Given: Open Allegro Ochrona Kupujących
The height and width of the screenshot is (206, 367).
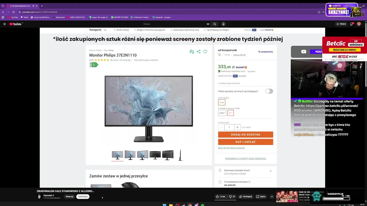Looking at the screenshot, I should click(149, 30).
